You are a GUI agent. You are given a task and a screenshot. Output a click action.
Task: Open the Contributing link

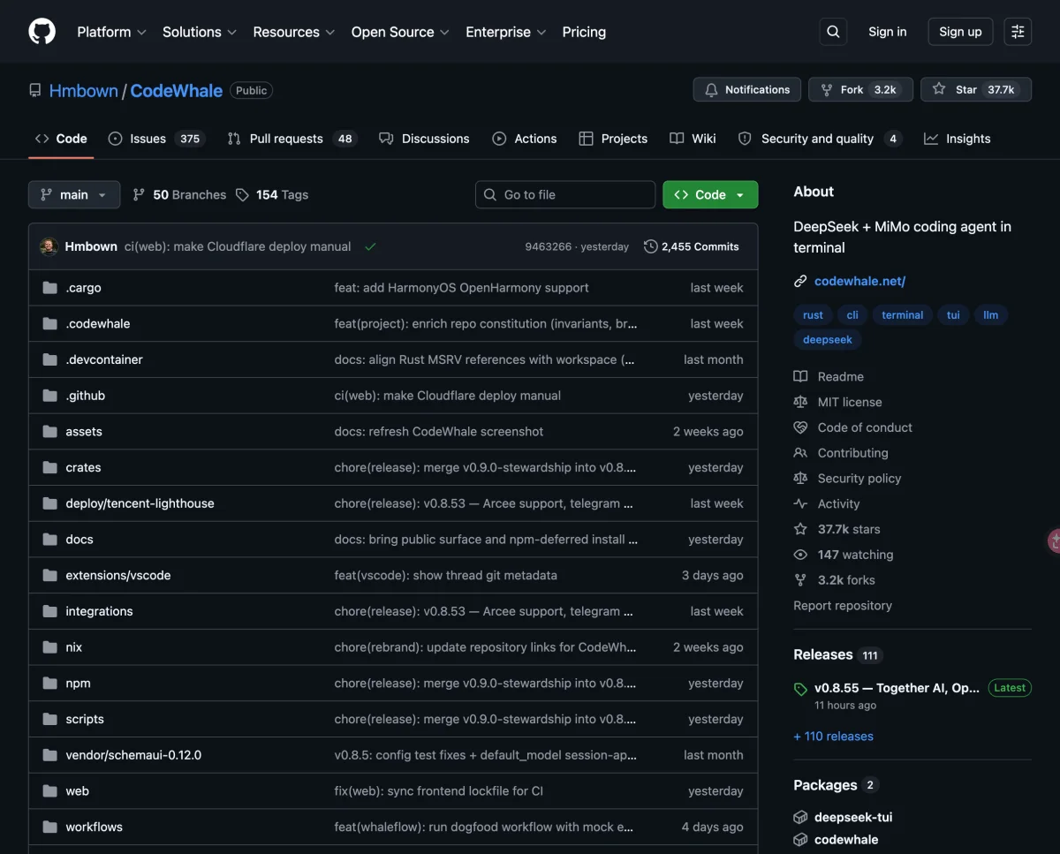click(853, 453)
